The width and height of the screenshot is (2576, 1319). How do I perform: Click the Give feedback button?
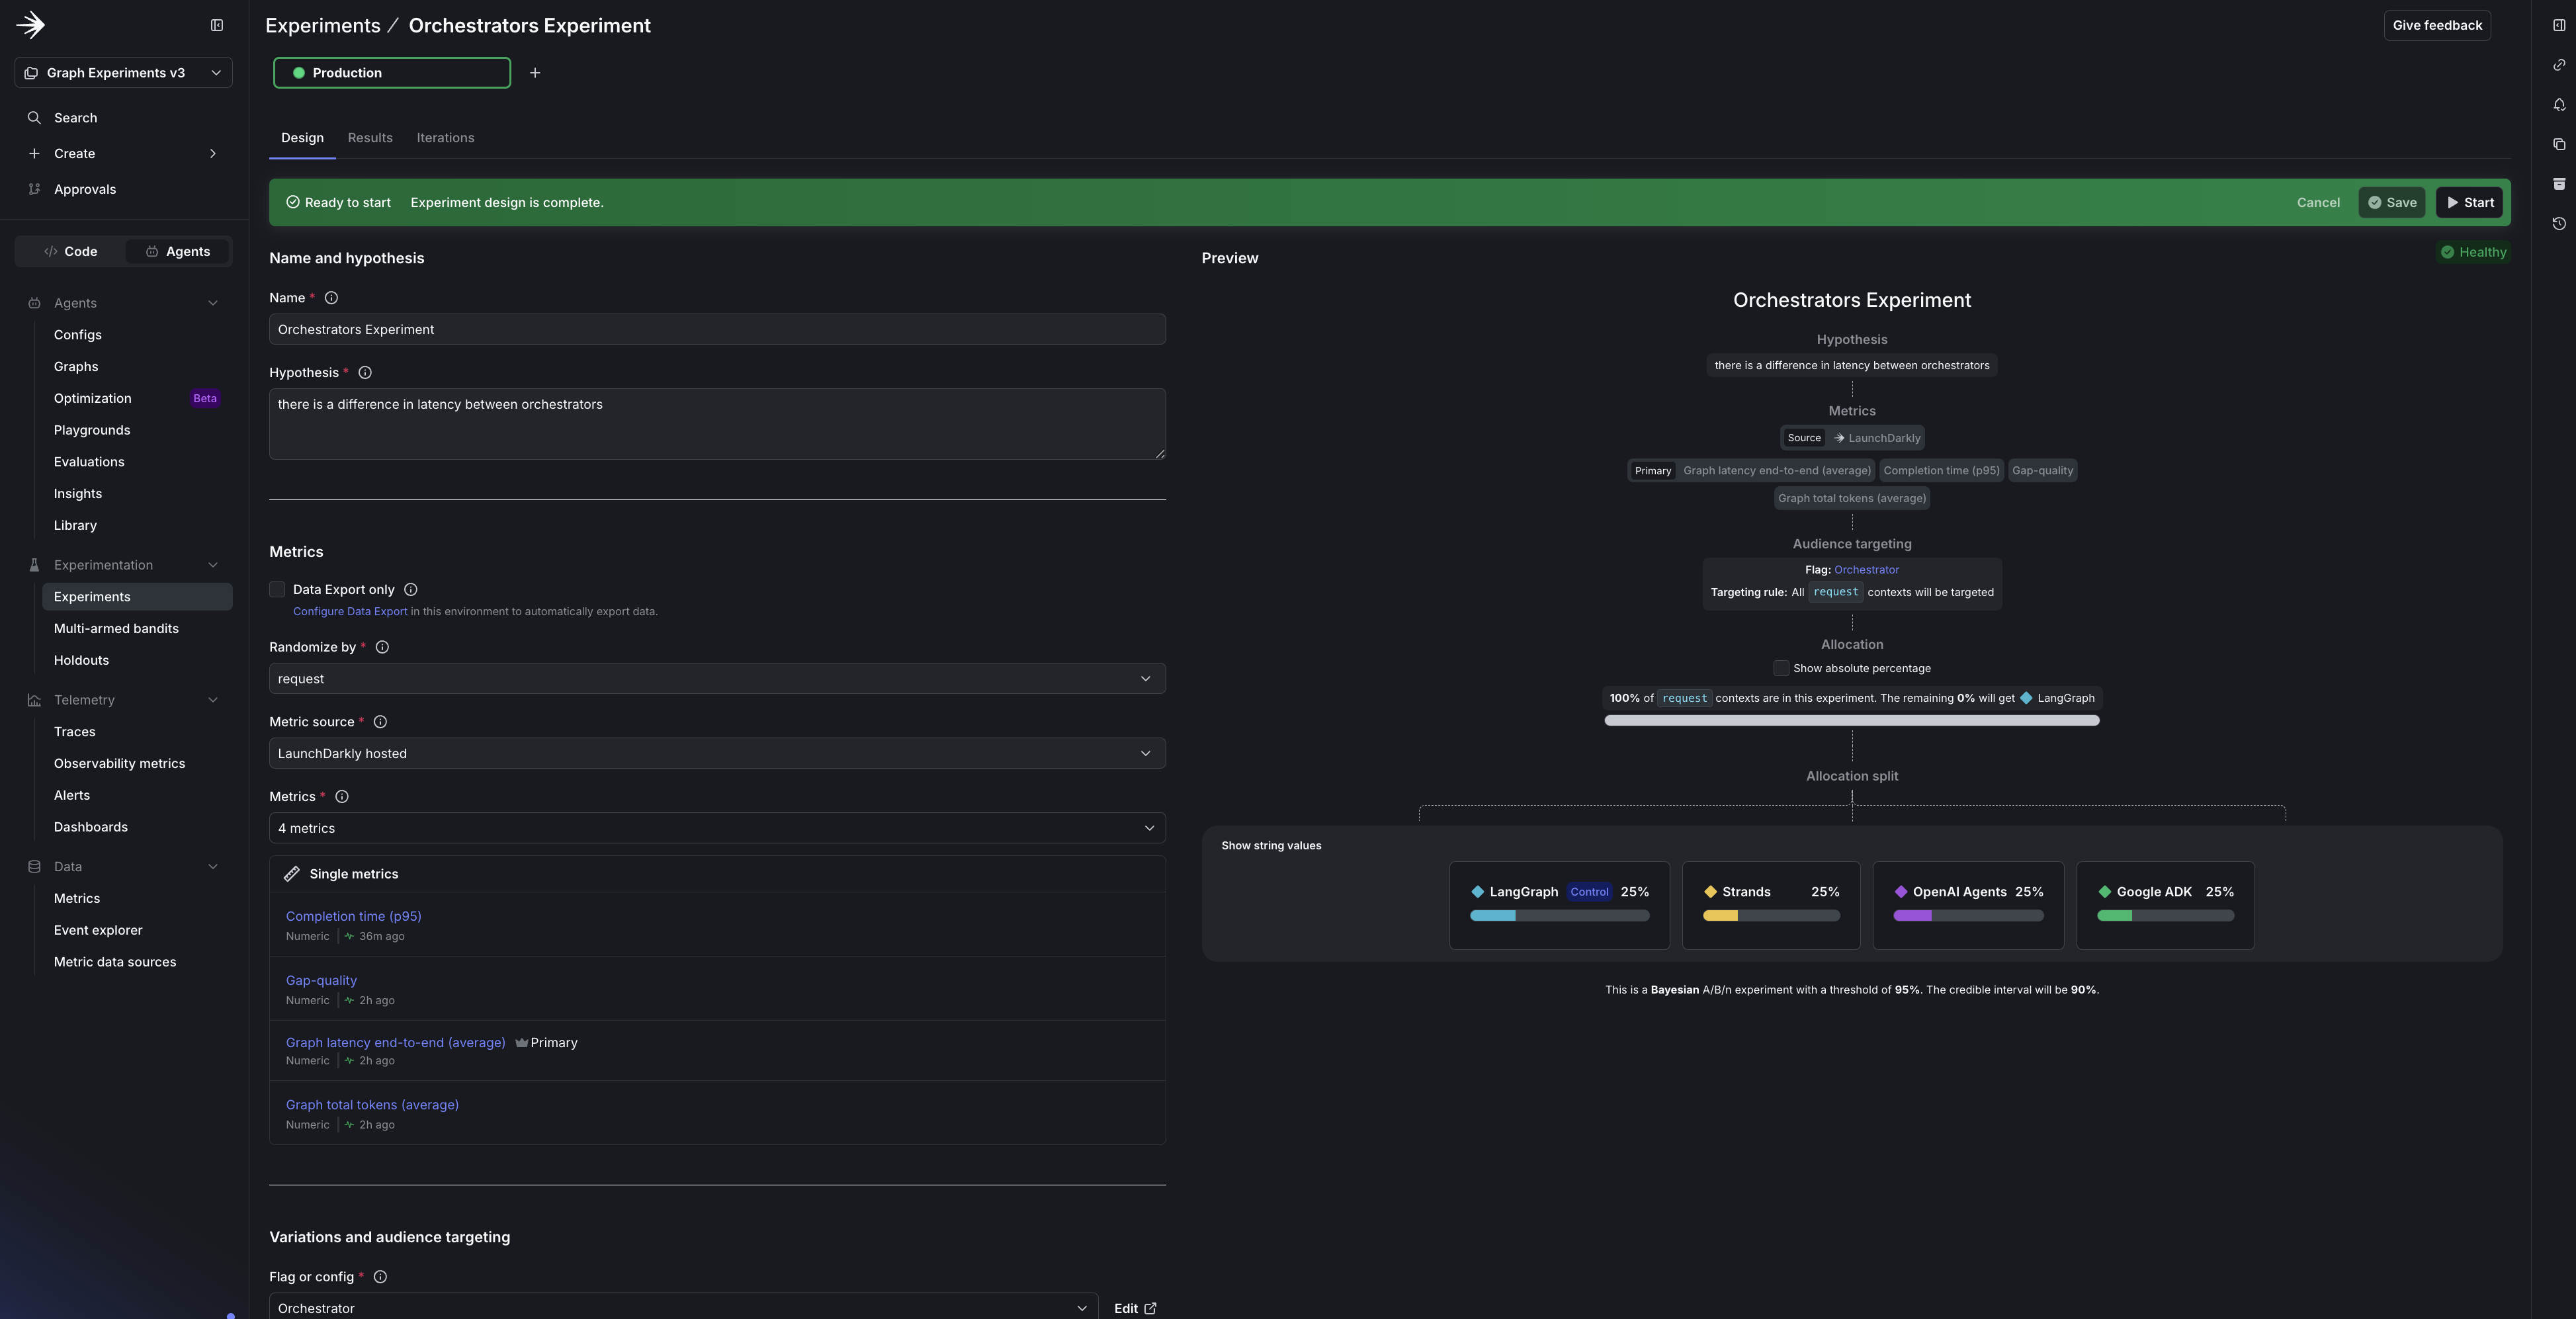pos(2437,25)
